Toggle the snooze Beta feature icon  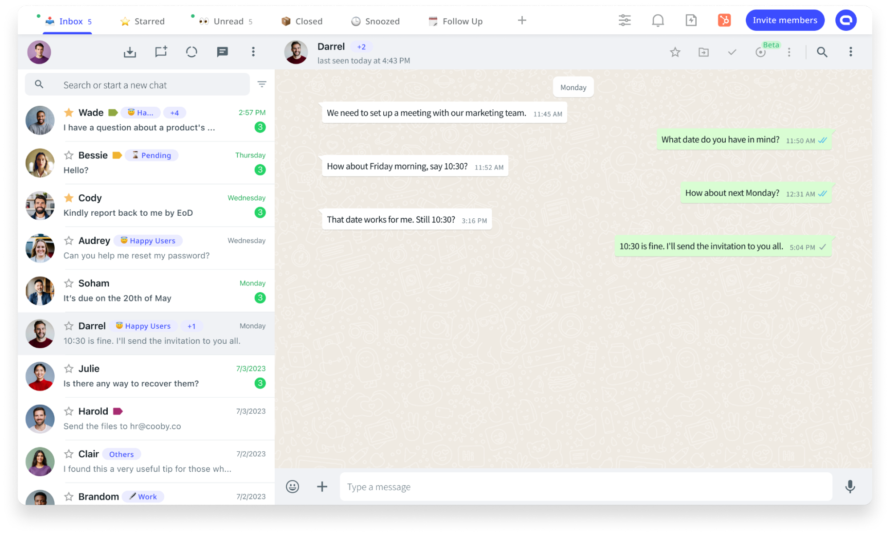click(x=761, y=52)
